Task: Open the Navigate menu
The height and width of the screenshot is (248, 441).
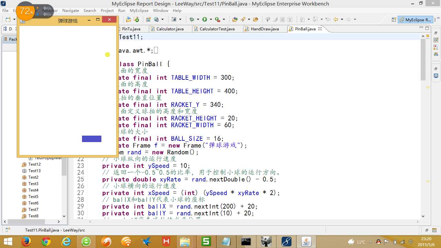Action: [71, 10]
